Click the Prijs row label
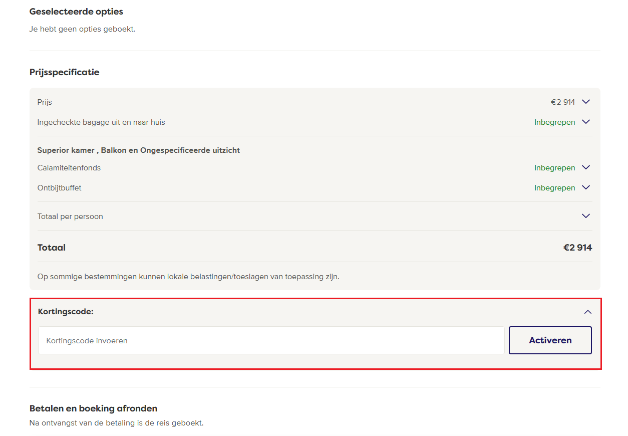This screenshot has width=628, height=436. coord(45,102)
